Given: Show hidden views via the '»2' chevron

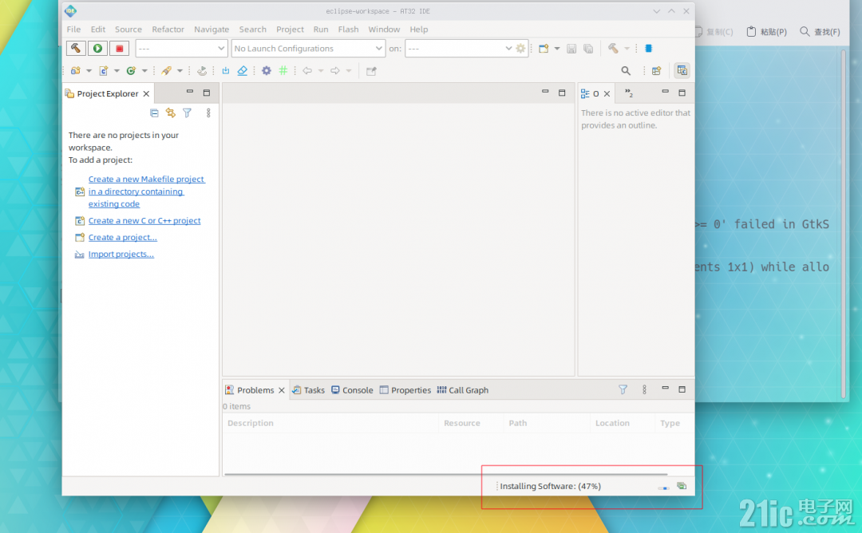Looking at the screenshot, I should [629, 93].
